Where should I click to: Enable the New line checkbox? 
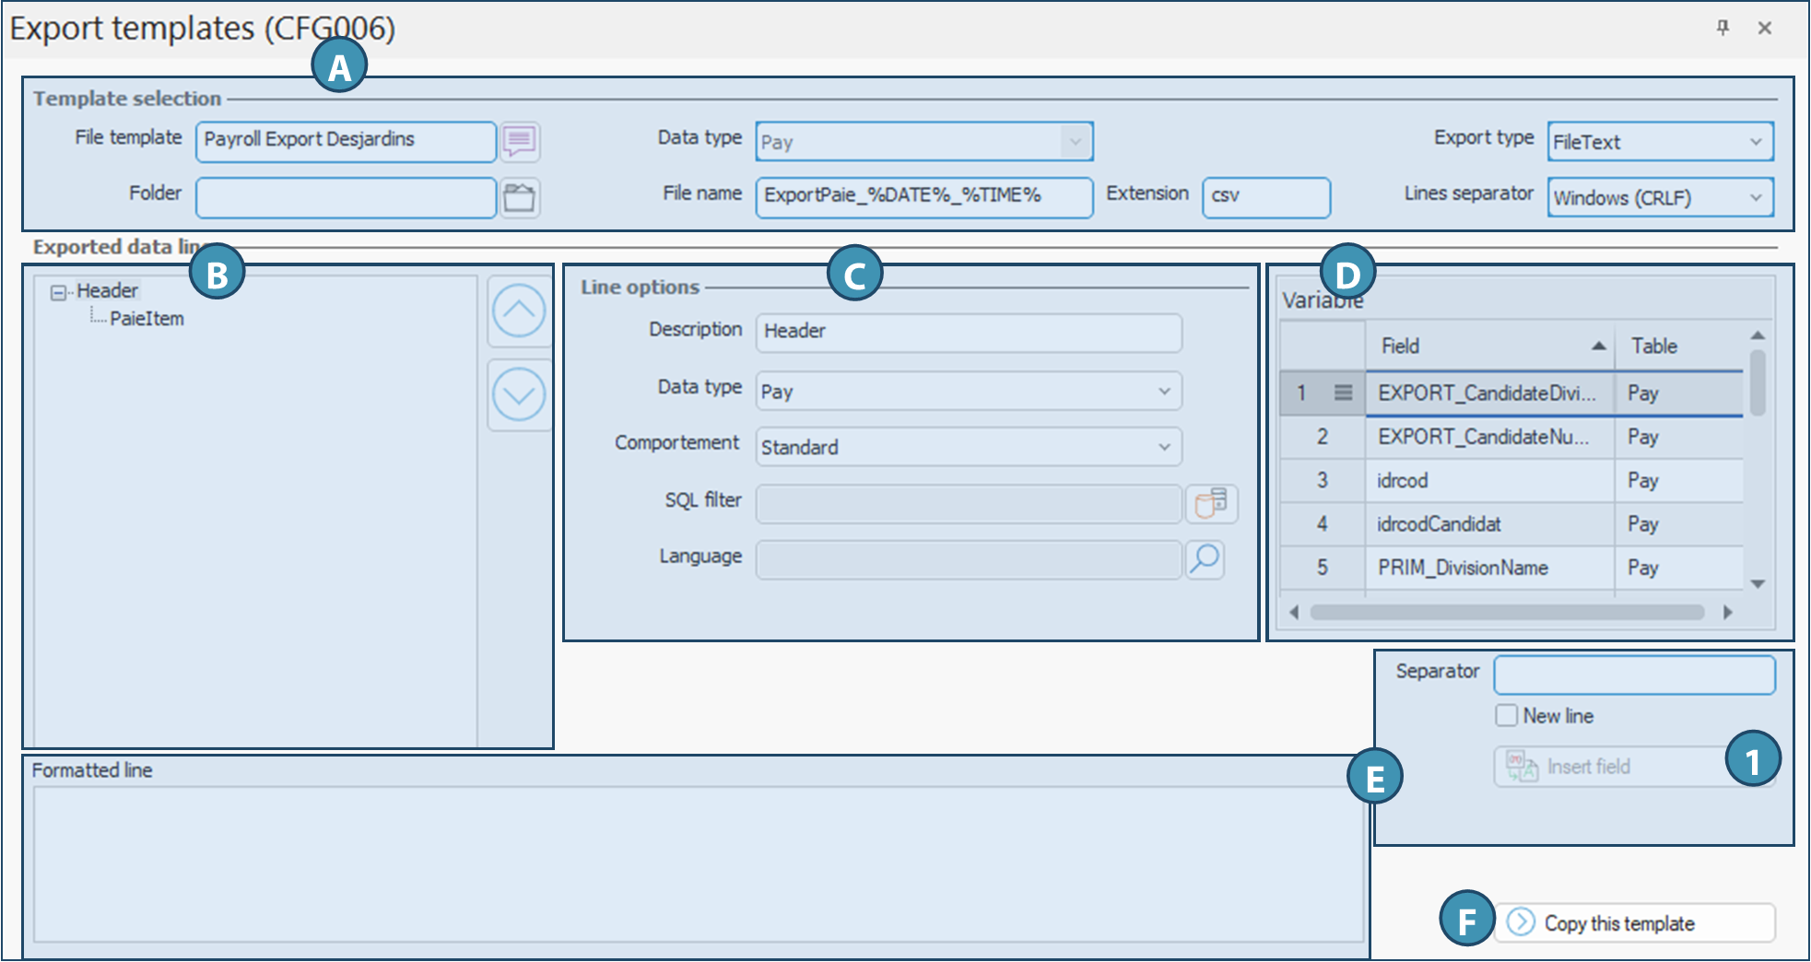coord(1507,716)
